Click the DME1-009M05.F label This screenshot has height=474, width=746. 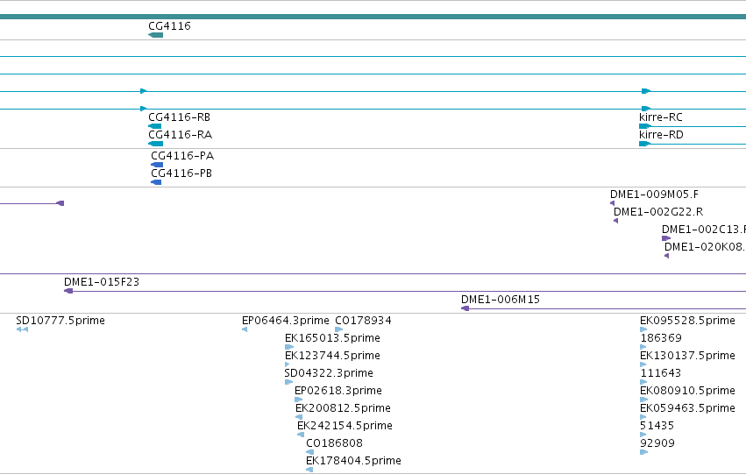pos(654,195)
